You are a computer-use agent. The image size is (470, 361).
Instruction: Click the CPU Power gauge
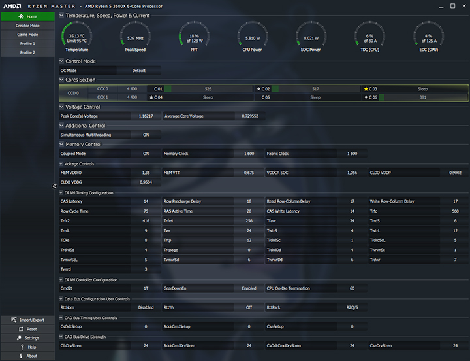(253, 37)
